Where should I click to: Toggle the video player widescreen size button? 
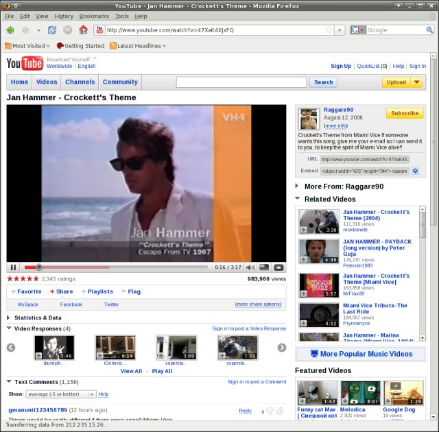[x=264, y=267]
